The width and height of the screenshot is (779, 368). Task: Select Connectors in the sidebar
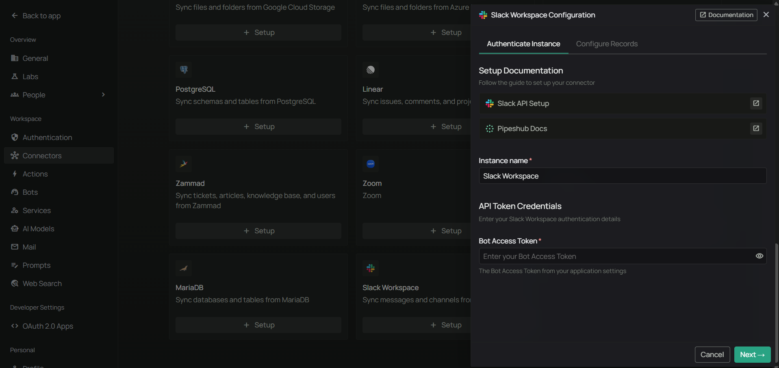click(59, 155)
